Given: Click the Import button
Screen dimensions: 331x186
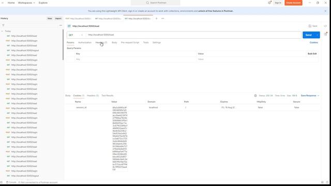Looking at the screenshot, I should coord(58,19).
